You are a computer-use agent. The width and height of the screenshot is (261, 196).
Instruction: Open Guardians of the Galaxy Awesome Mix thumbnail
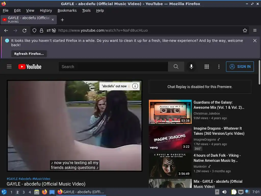click(170, 112)
